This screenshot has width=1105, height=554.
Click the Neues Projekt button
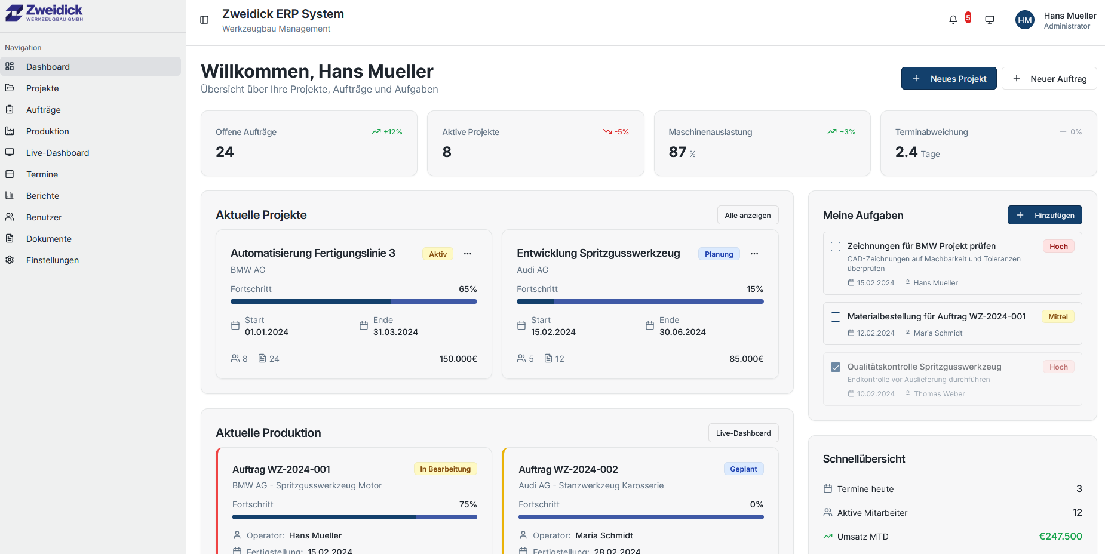coord(949,79)
